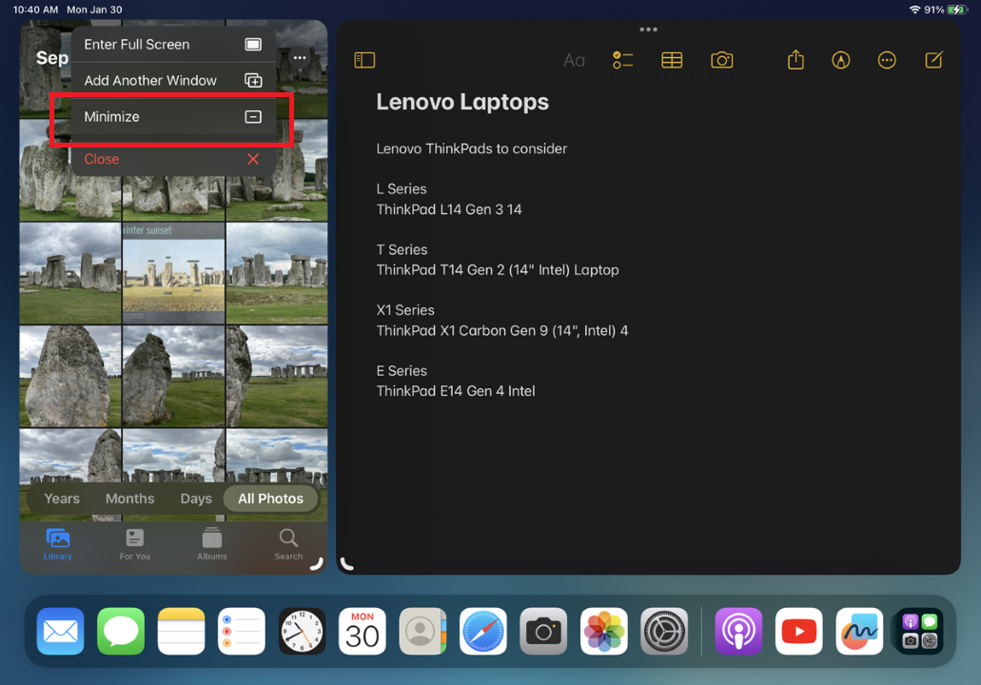Toggle the Notes sidebar
This screenshot has width=981, height=685.
coord(364,59)
